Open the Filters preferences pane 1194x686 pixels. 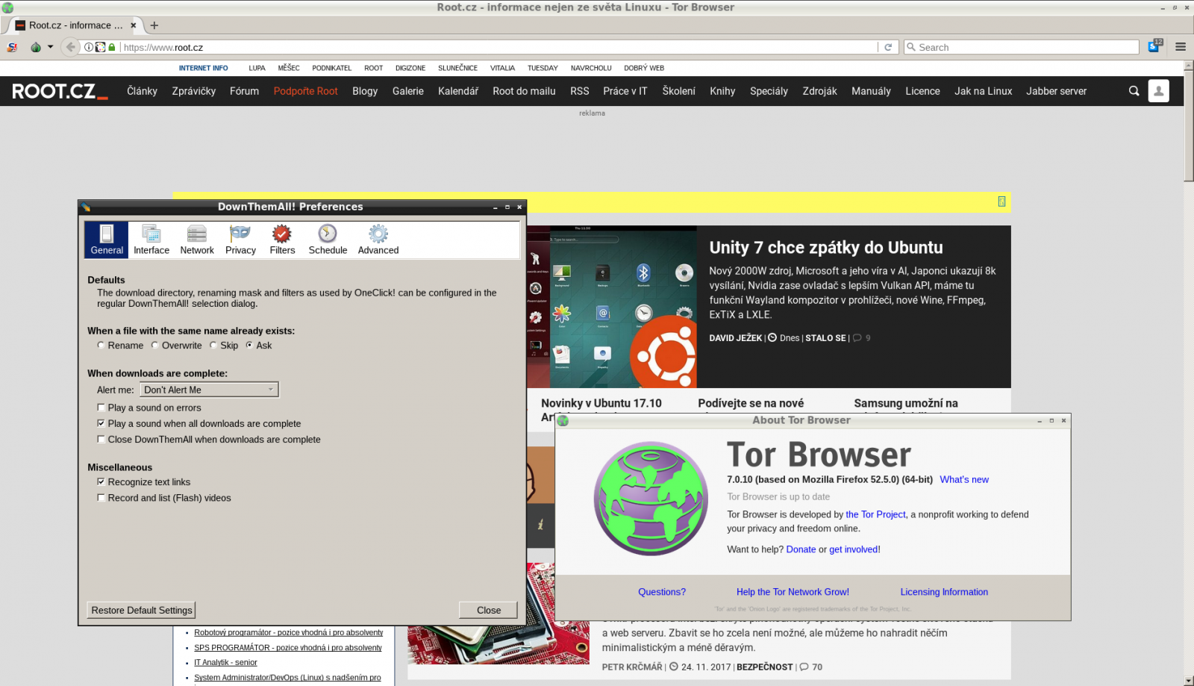tap(282, 240)
